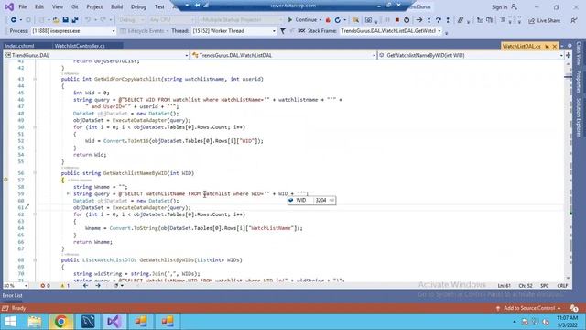Viewport: 586px width, 330px height.
Task: Click the account person icon
Action: (x=515, y=6)
